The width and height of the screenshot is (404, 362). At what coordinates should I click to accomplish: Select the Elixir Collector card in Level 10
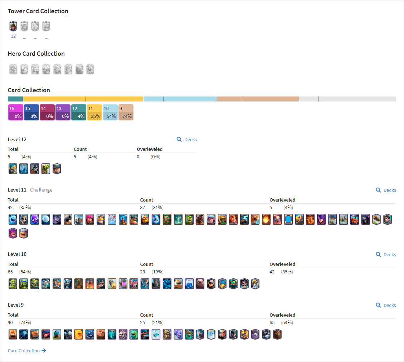tap(123, 283)
